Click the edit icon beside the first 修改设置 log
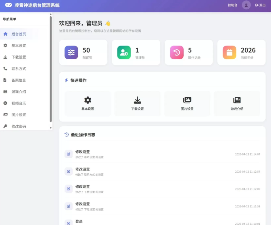 [68, 154]
